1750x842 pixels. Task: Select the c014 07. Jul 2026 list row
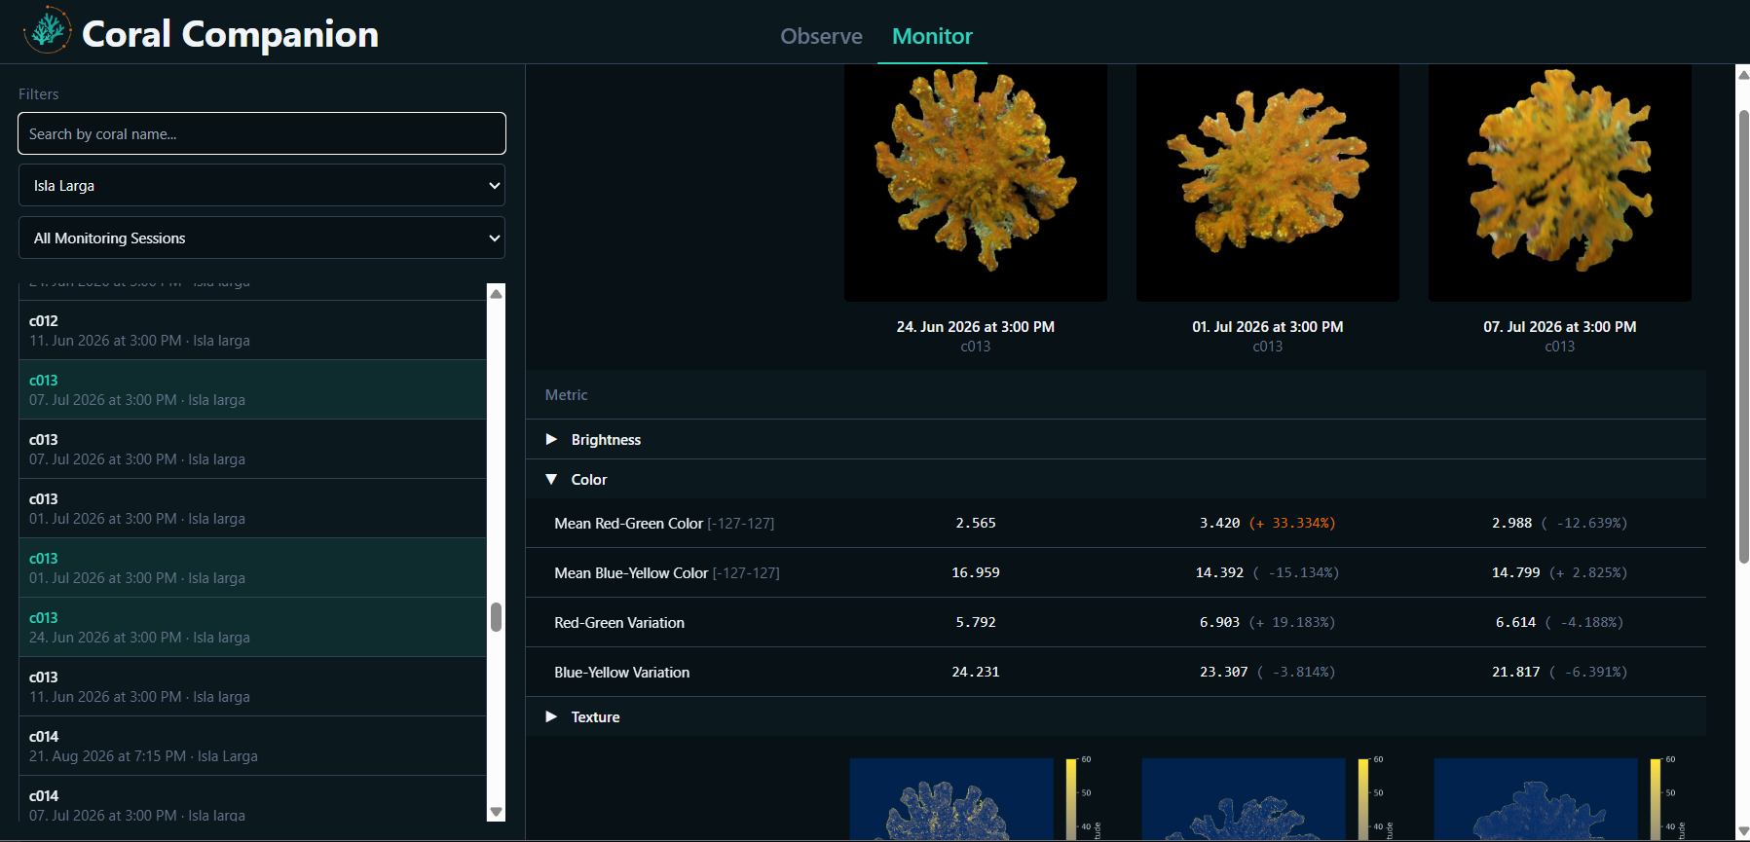(252, 799)
